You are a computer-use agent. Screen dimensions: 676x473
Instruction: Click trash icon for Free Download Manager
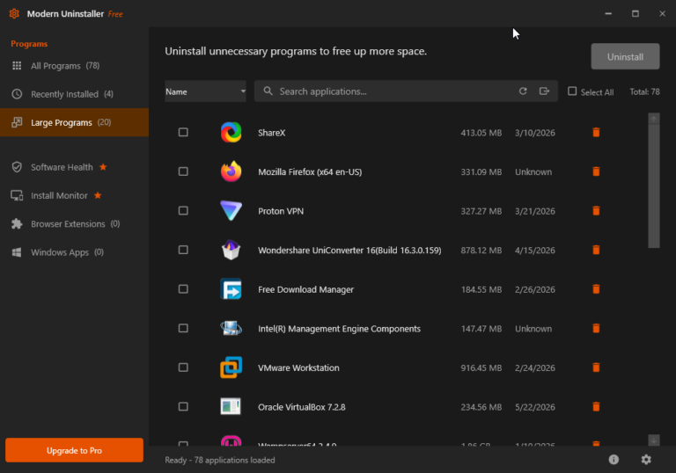click(596, 289)
